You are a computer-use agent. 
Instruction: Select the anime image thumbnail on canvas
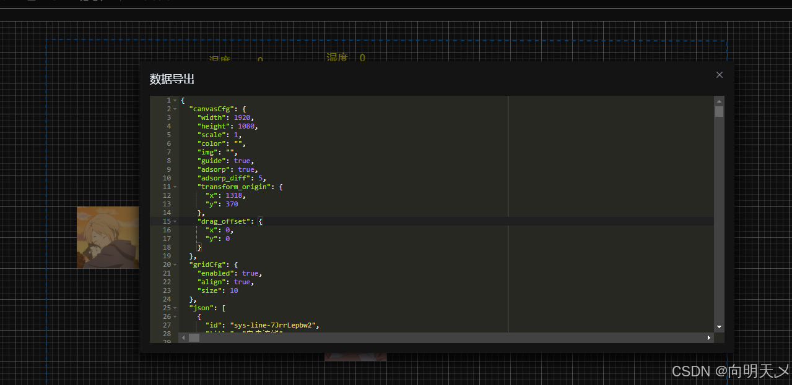point(108,237)
